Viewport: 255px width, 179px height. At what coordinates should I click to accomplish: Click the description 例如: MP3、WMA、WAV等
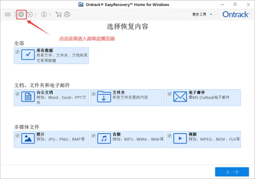coord(138,139)
